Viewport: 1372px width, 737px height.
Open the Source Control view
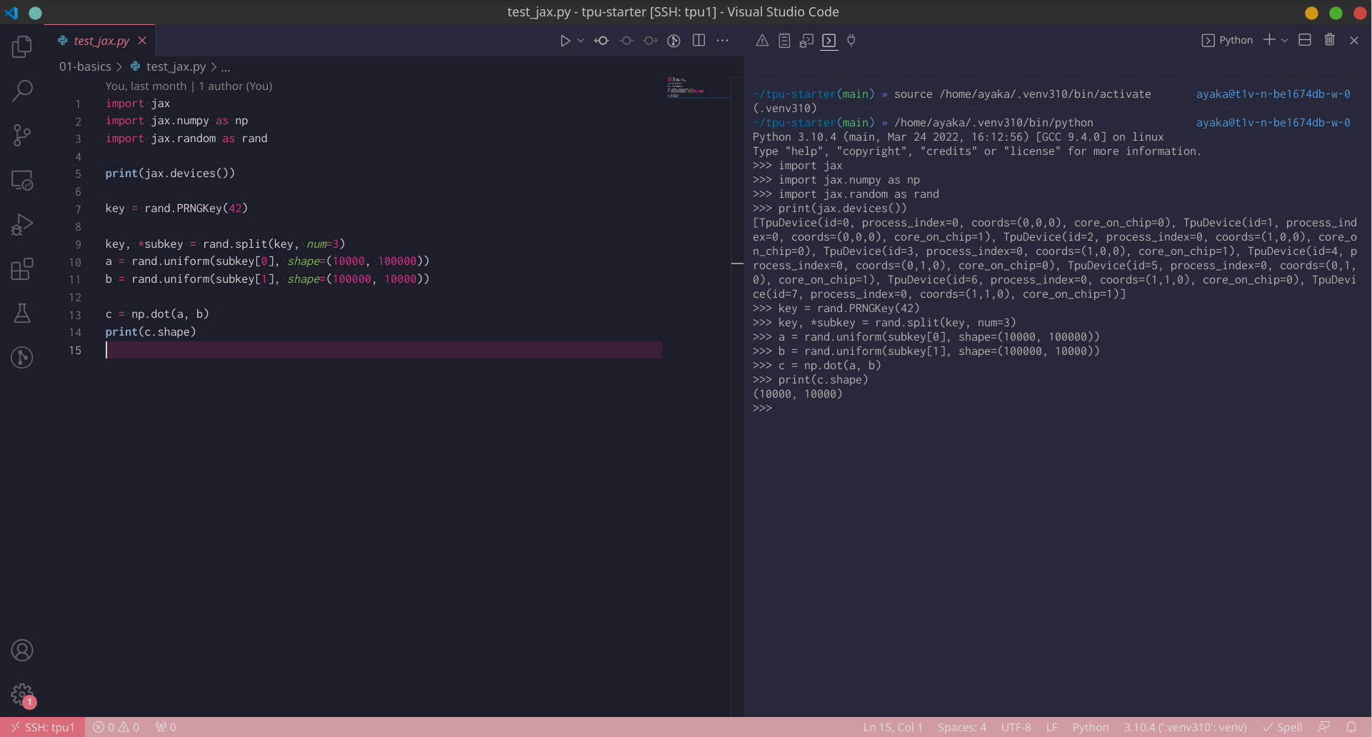22,135
